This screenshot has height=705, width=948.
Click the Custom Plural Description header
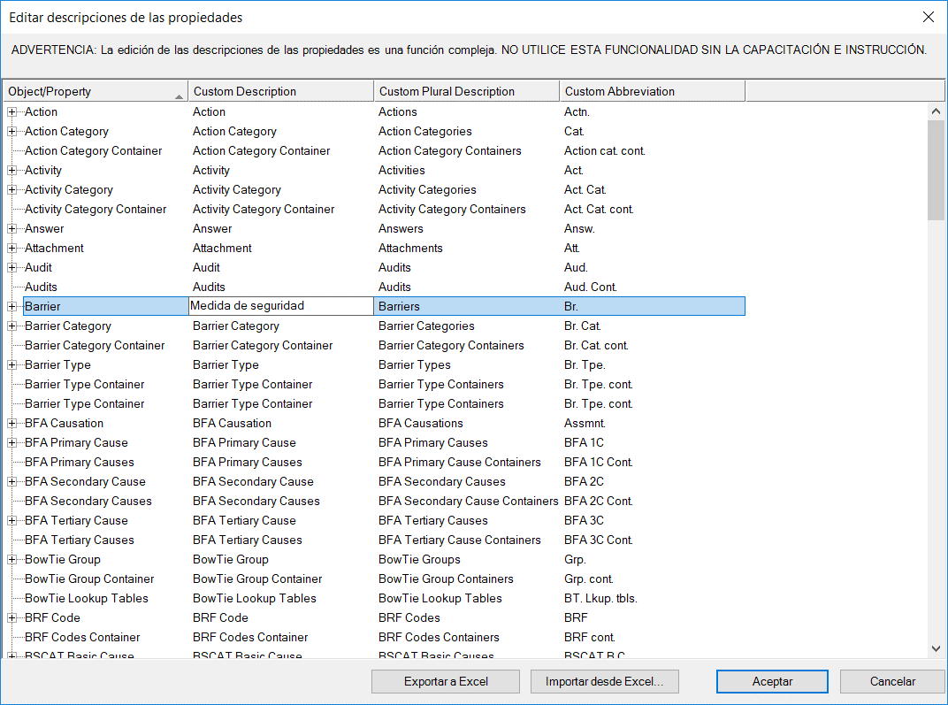466,91
